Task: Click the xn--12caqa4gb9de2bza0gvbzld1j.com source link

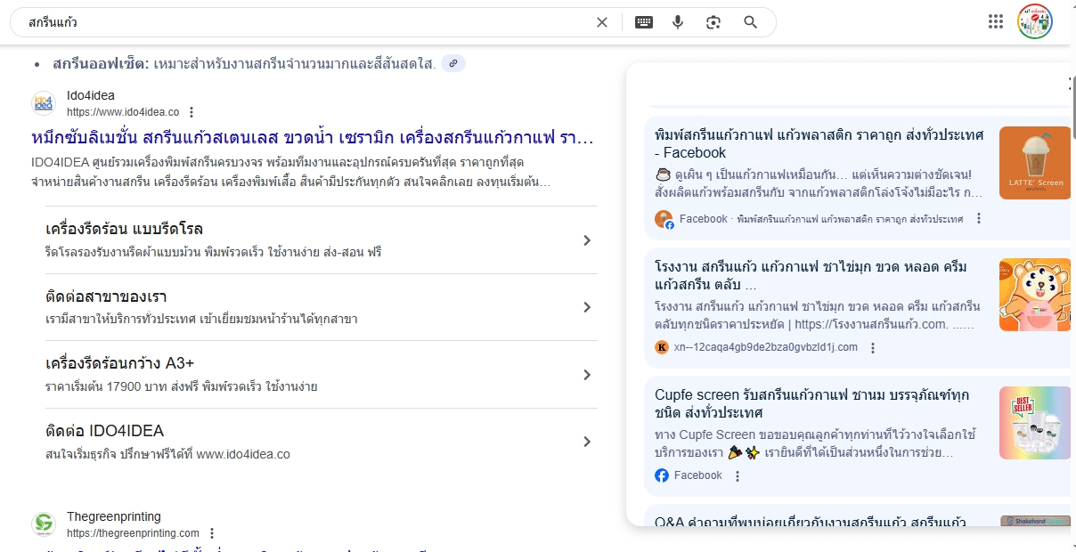Action: point(766,347)
